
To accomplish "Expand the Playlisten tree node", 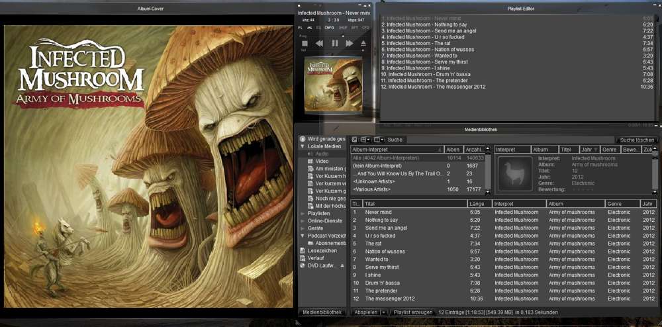I will click(x=303, y=213).
